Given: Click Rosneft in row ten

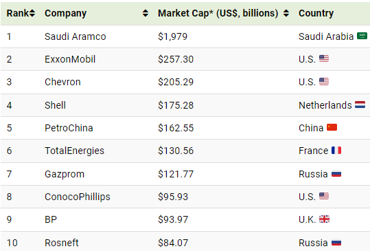Looking at the screenshot, I should [x=62, y=243].
